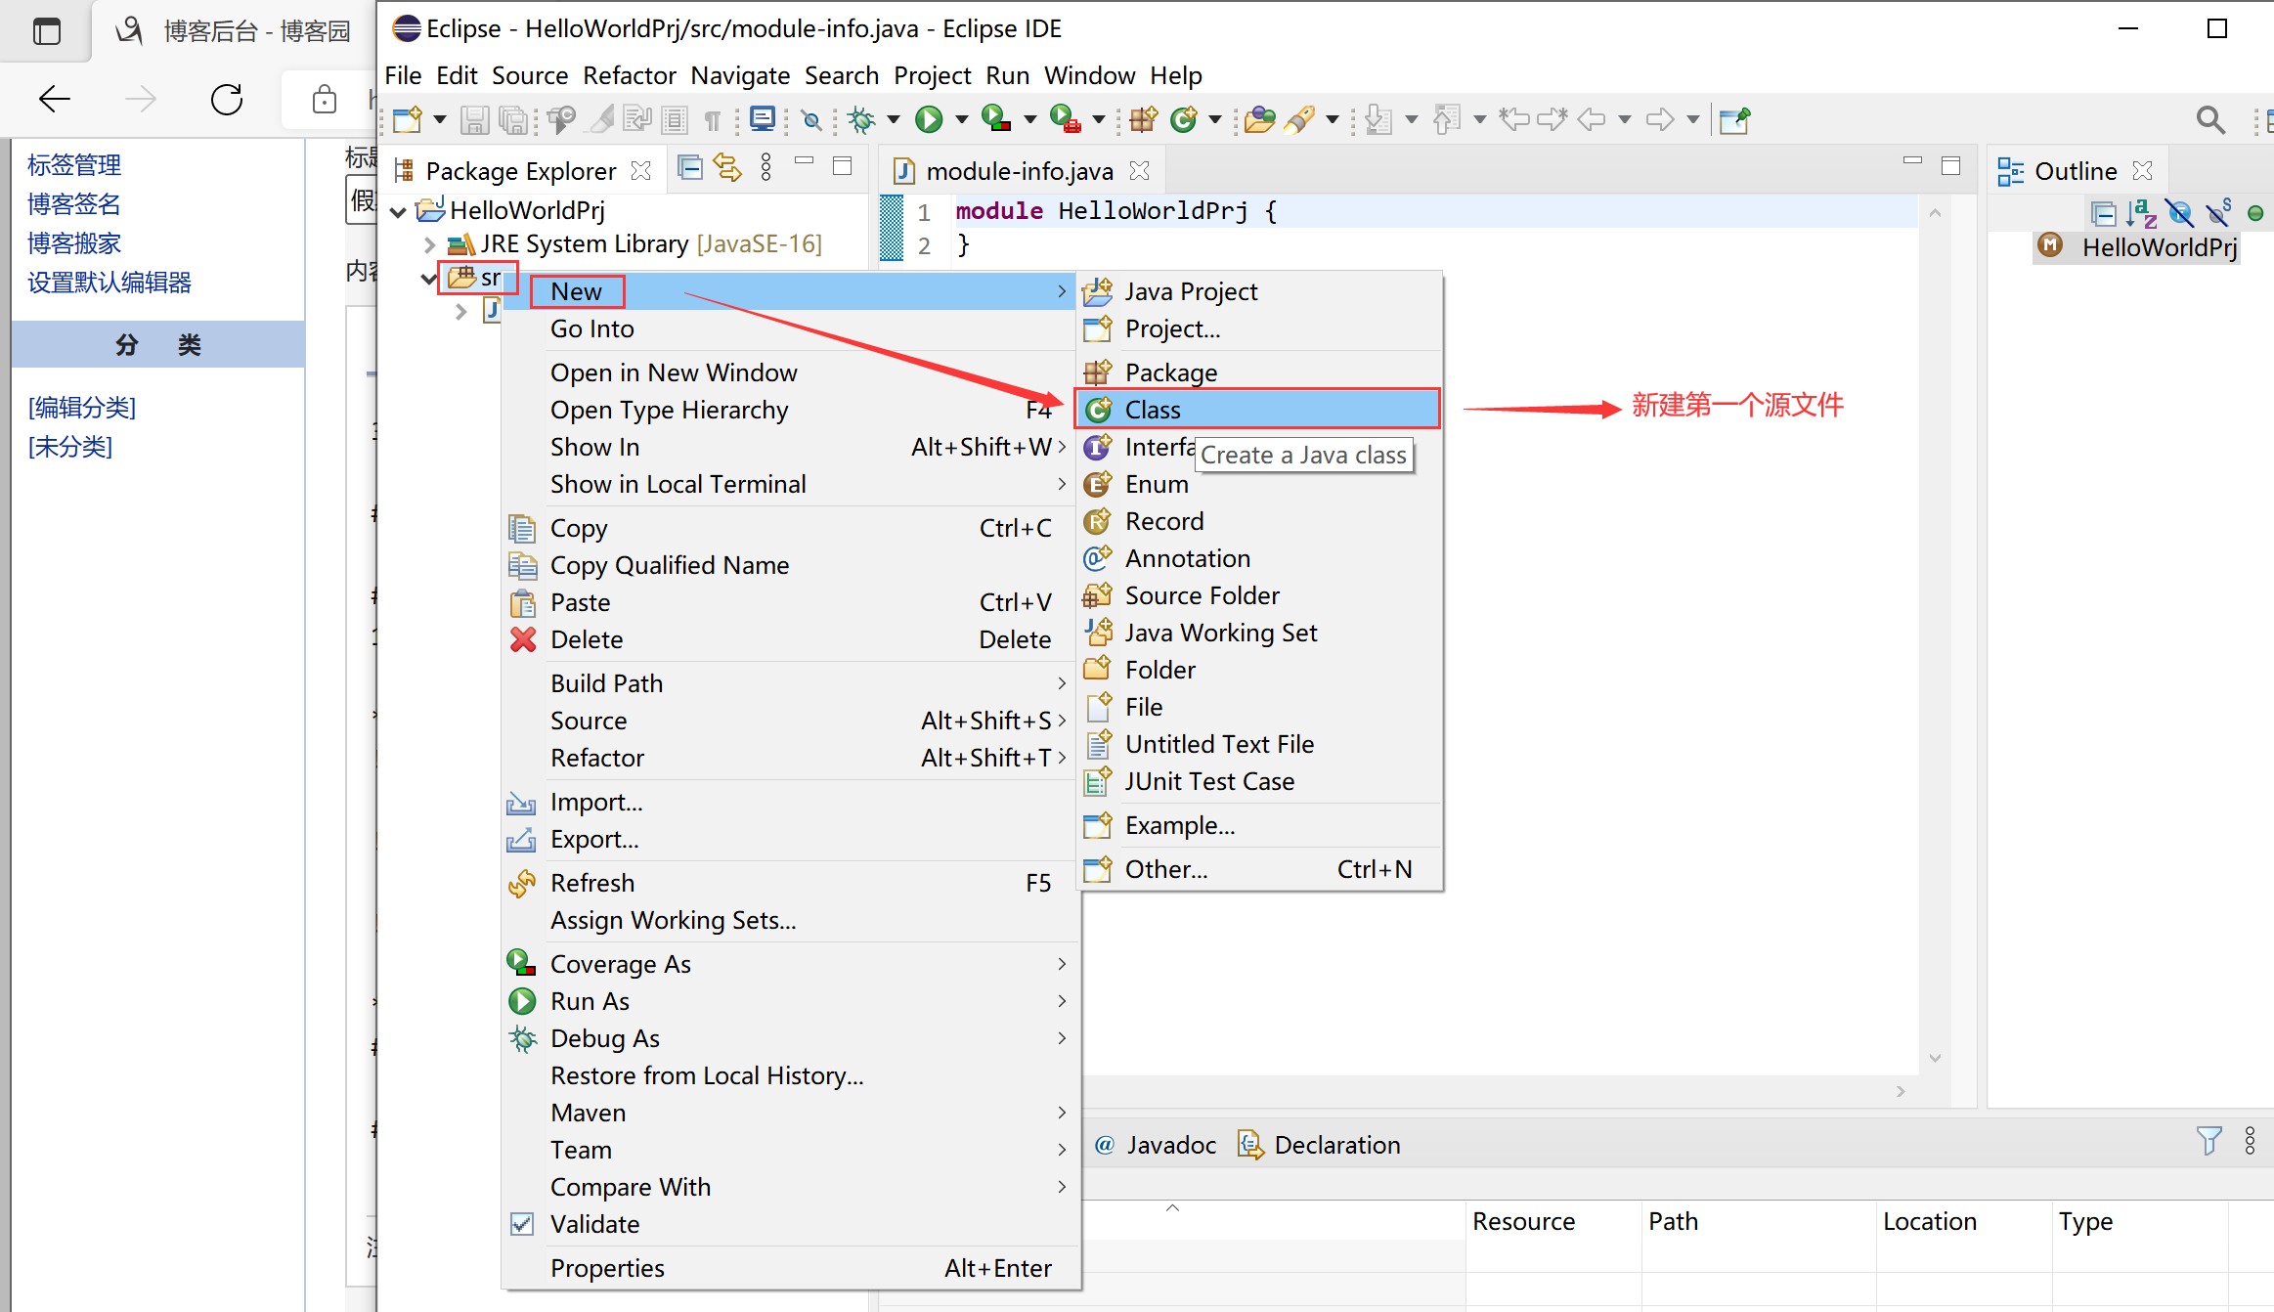The height and width of the screenshot is (1312, 2274).
Task: Collapse the HelloWorldPrj project tree node
Action: click(x=398, y=211)
